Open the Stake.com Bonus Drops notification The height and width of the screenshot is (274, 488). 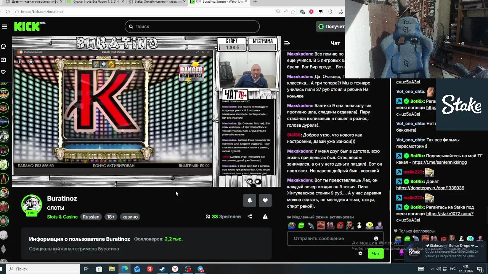click(446, 251)
